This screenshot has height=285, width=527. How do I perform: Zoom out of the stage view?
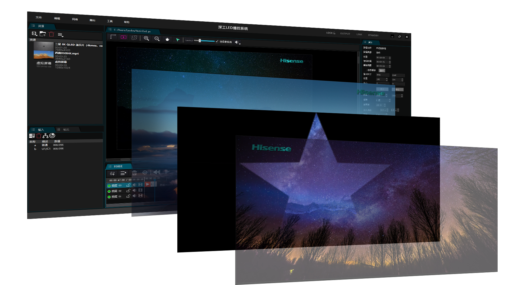[157, 39]
